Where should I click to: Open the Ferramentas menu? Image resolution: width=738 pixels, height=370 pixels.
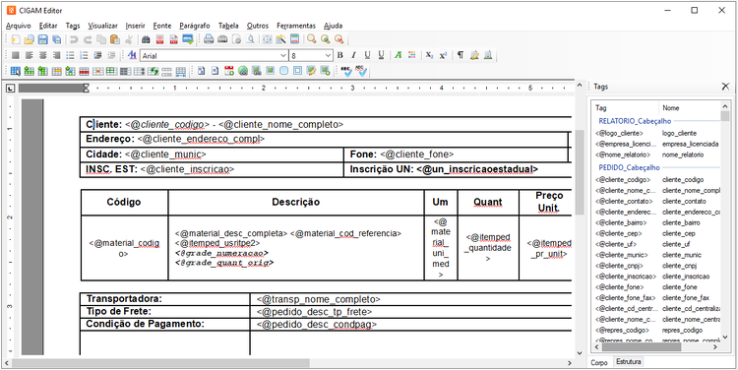tap(296, 26)
